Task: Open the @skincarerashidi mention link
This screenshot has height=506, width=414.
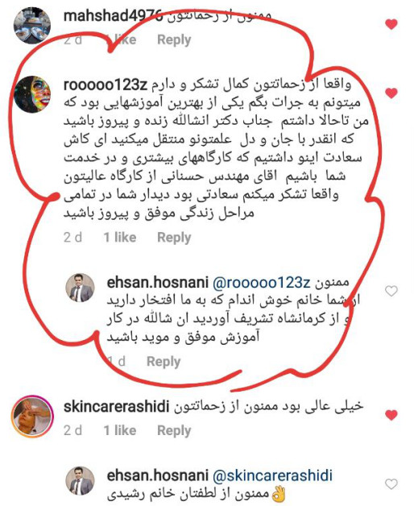Action: click(x=272, y=475)
